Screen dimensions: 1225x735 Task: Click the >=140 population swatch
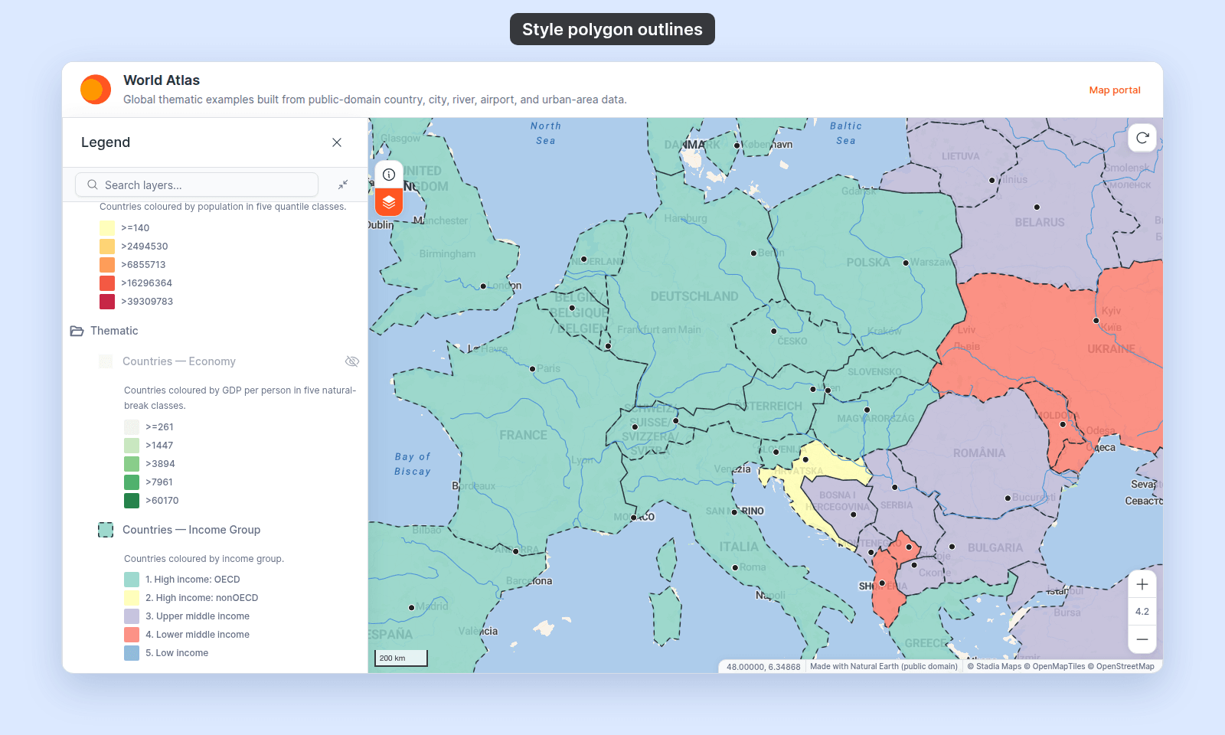[x=107, y=228]
